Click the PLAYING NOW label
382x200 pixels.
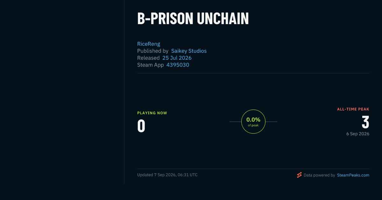[152, 113]
